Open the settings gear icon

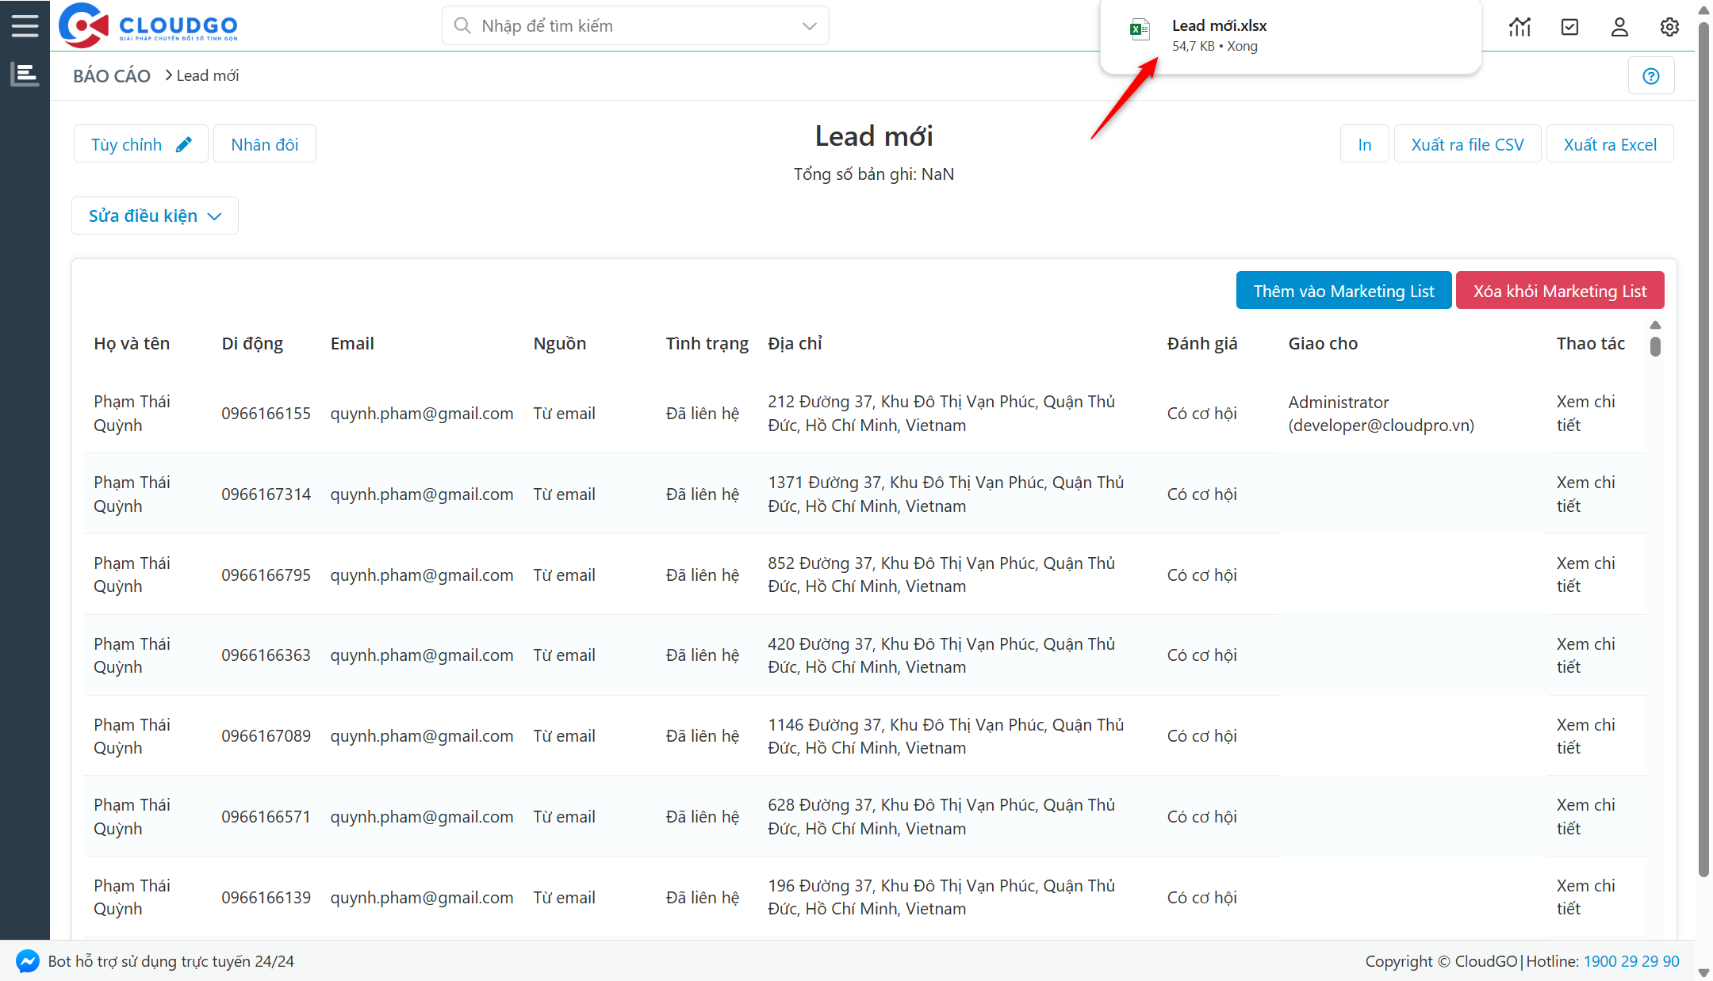tap(1669, 26)
